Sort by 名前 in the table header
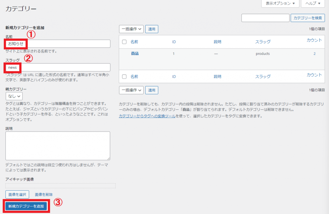The height and width of the screenshot is (214, 329). (x=134, y=42)
